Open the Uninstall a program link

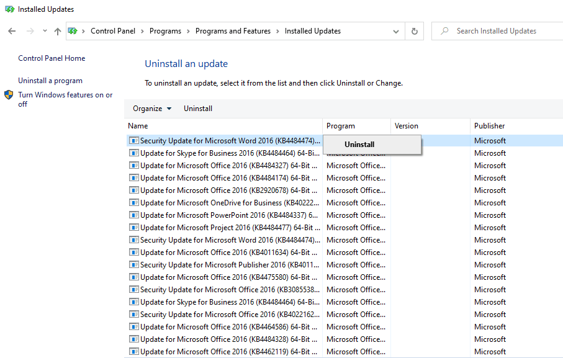pos(50,80)
